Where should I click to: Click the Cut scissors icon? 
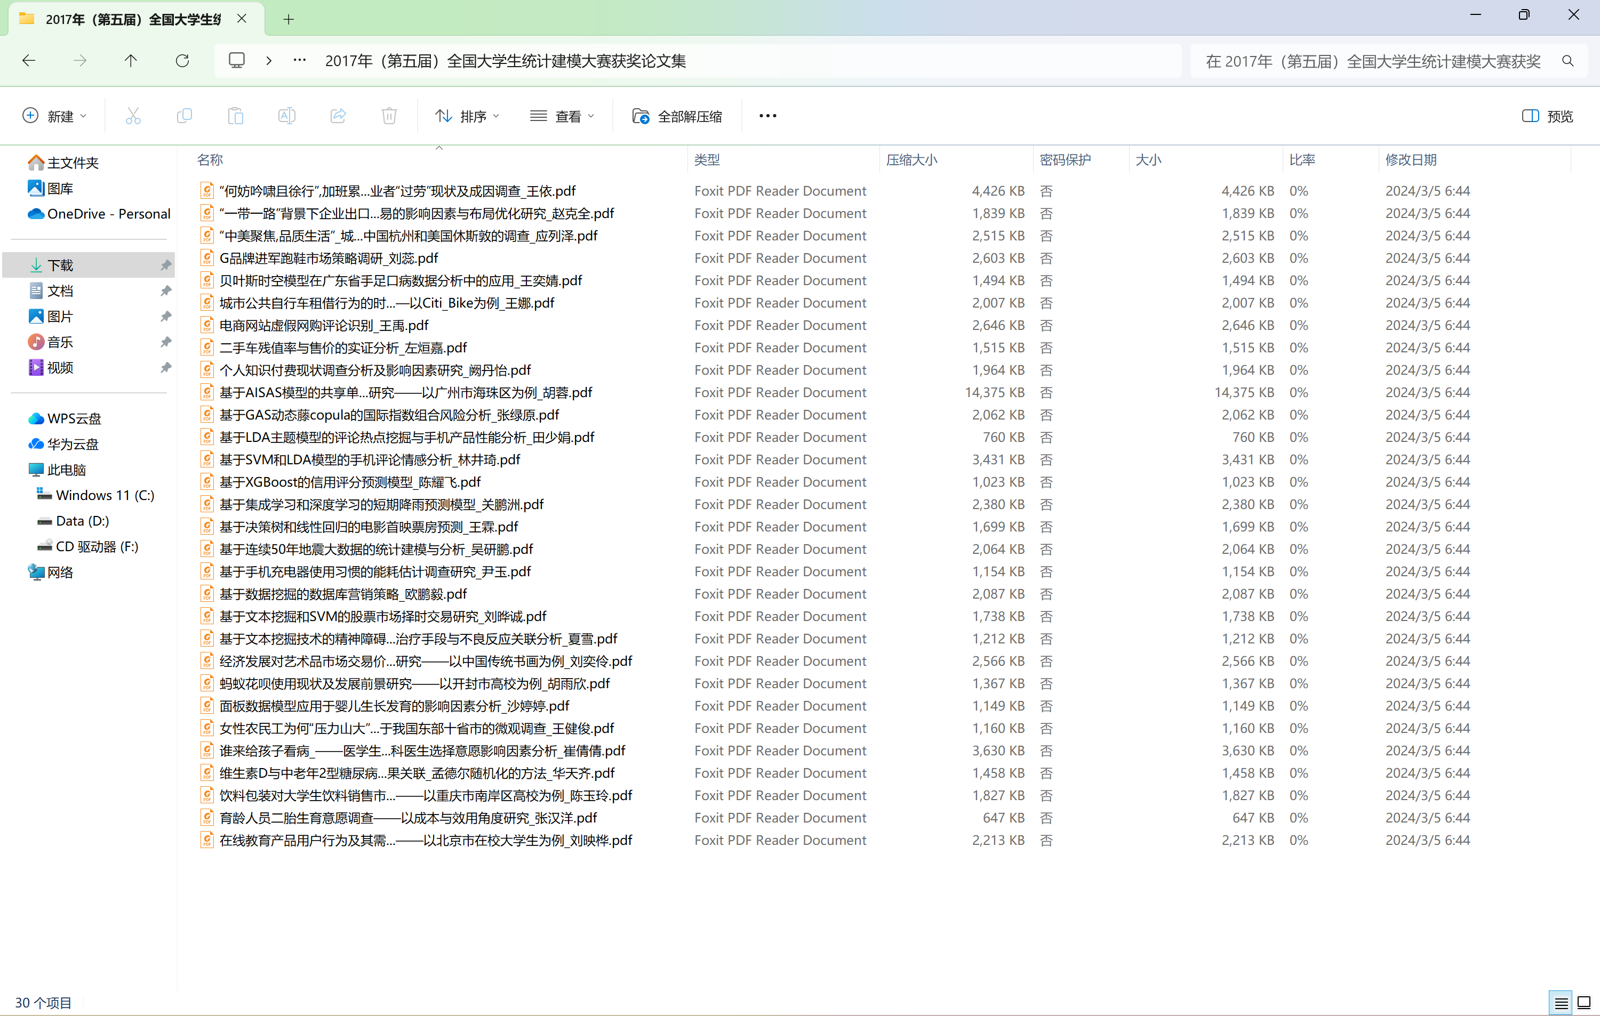(x=133, y=116)
